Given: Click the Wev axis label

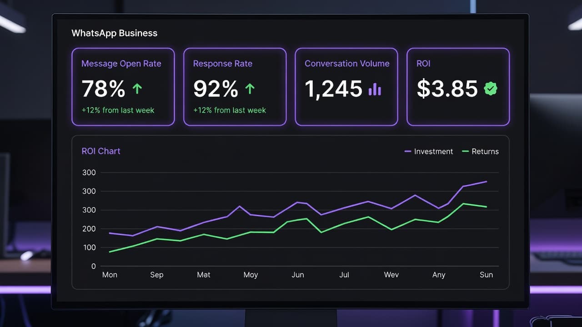Looking at the screenshot, I should (391, 275).
